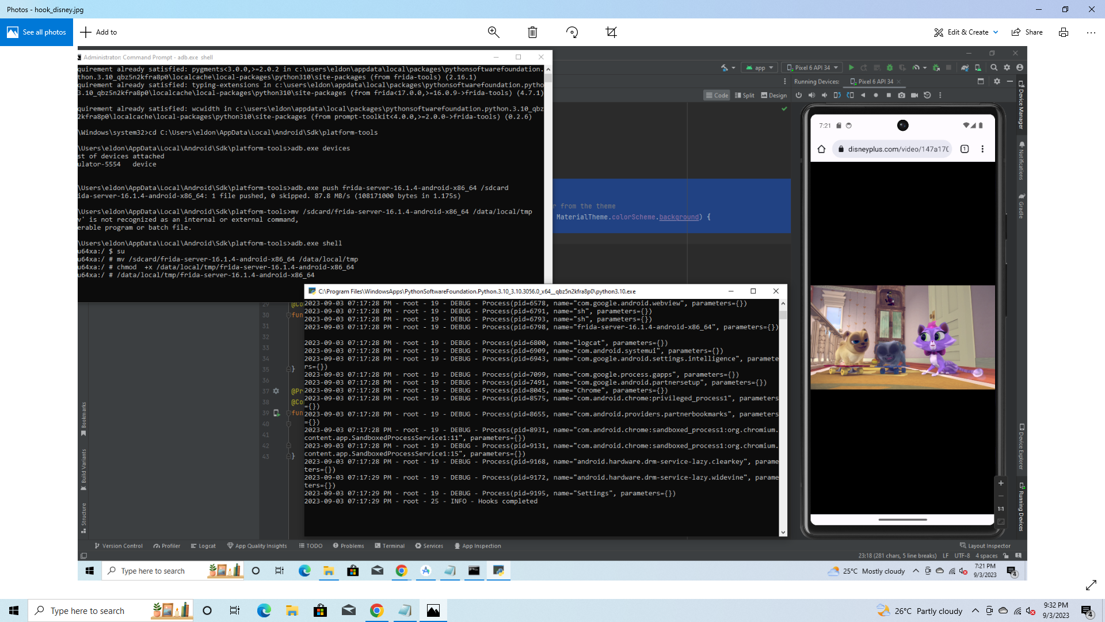Click the Photos app icon on the bottom taskbar

pyautogui.click(x=433, y=610)
